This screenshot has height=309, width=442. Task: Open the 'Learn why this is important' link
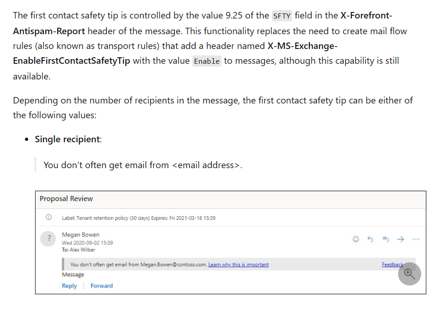click(x=239, y=265)
